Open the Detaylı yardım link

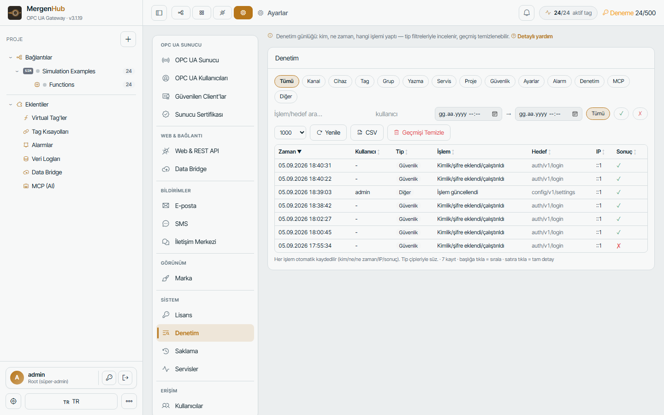[x=535, y=36]
